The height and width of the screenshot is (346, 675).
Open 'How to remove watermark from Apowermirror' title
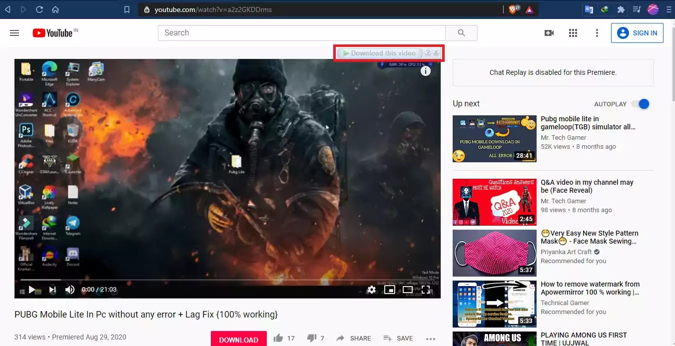click(x=590, y=288)
